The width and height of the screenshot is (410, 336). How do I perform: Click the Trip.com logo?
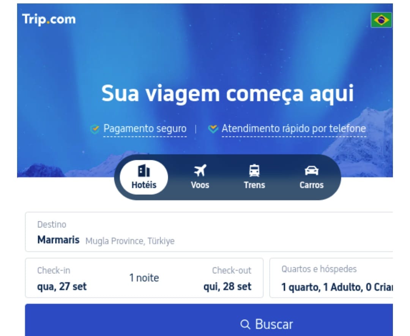(49, 20)
